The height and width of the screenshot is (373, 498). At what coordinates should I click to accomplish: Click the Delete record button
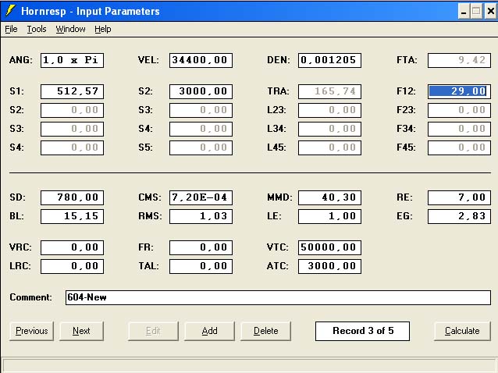[266, 331]
